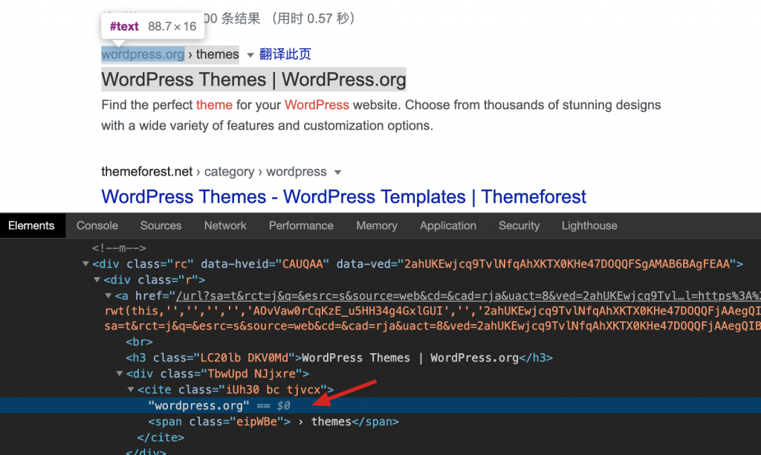Open the Themeforest WordPress Templates result title
The height and width of the screenshot is (455, 761).
point(343,197)
